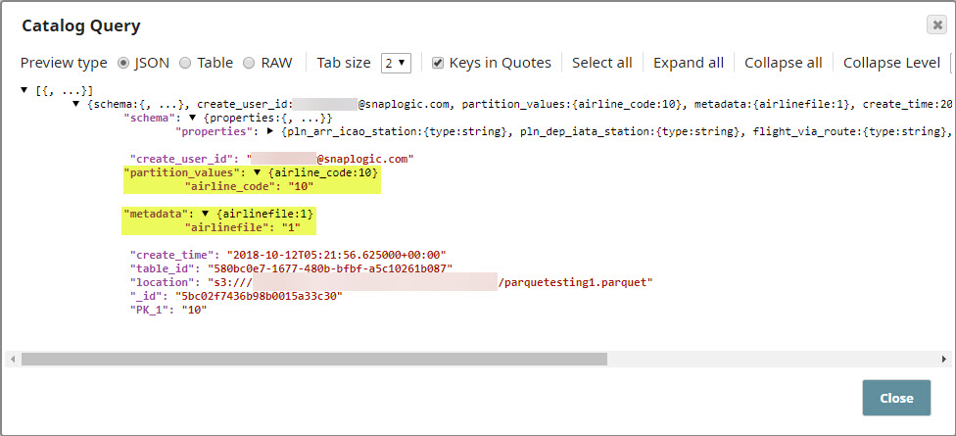This screenshot has height=436, width=956.
Task: Click the scrollbar left arrow
Action: pos(13,360)
